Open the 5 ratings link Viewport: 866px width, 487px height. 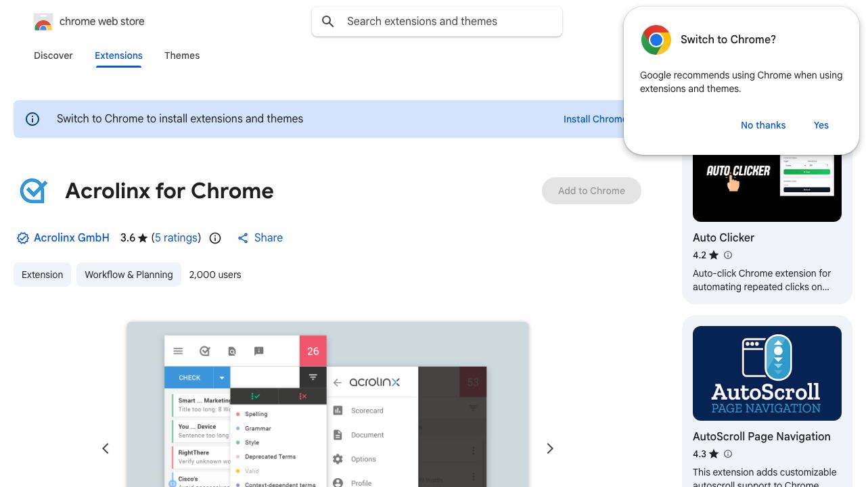pos(176,238)
